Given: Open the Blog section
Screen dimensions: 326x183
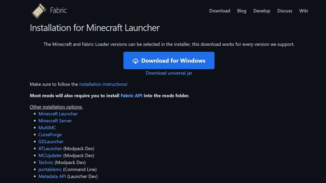Looking at the screenshot, I should coord(241,11).
